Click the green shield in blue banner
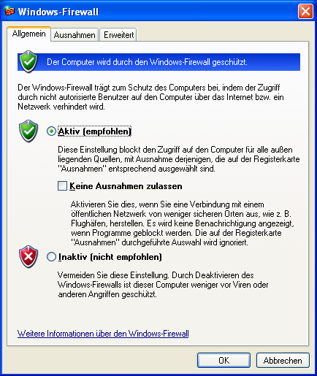Image resolution: width=317 pixels, height=376 pixels. point(28,62)
